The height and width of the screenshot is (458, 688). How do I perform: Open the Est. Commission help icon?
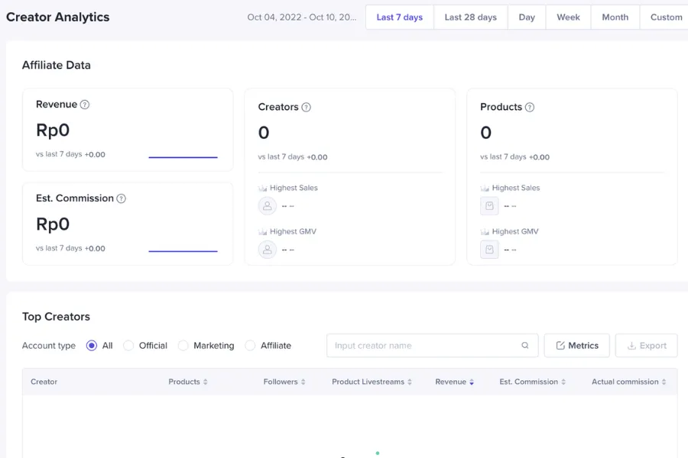pos(121,198)
